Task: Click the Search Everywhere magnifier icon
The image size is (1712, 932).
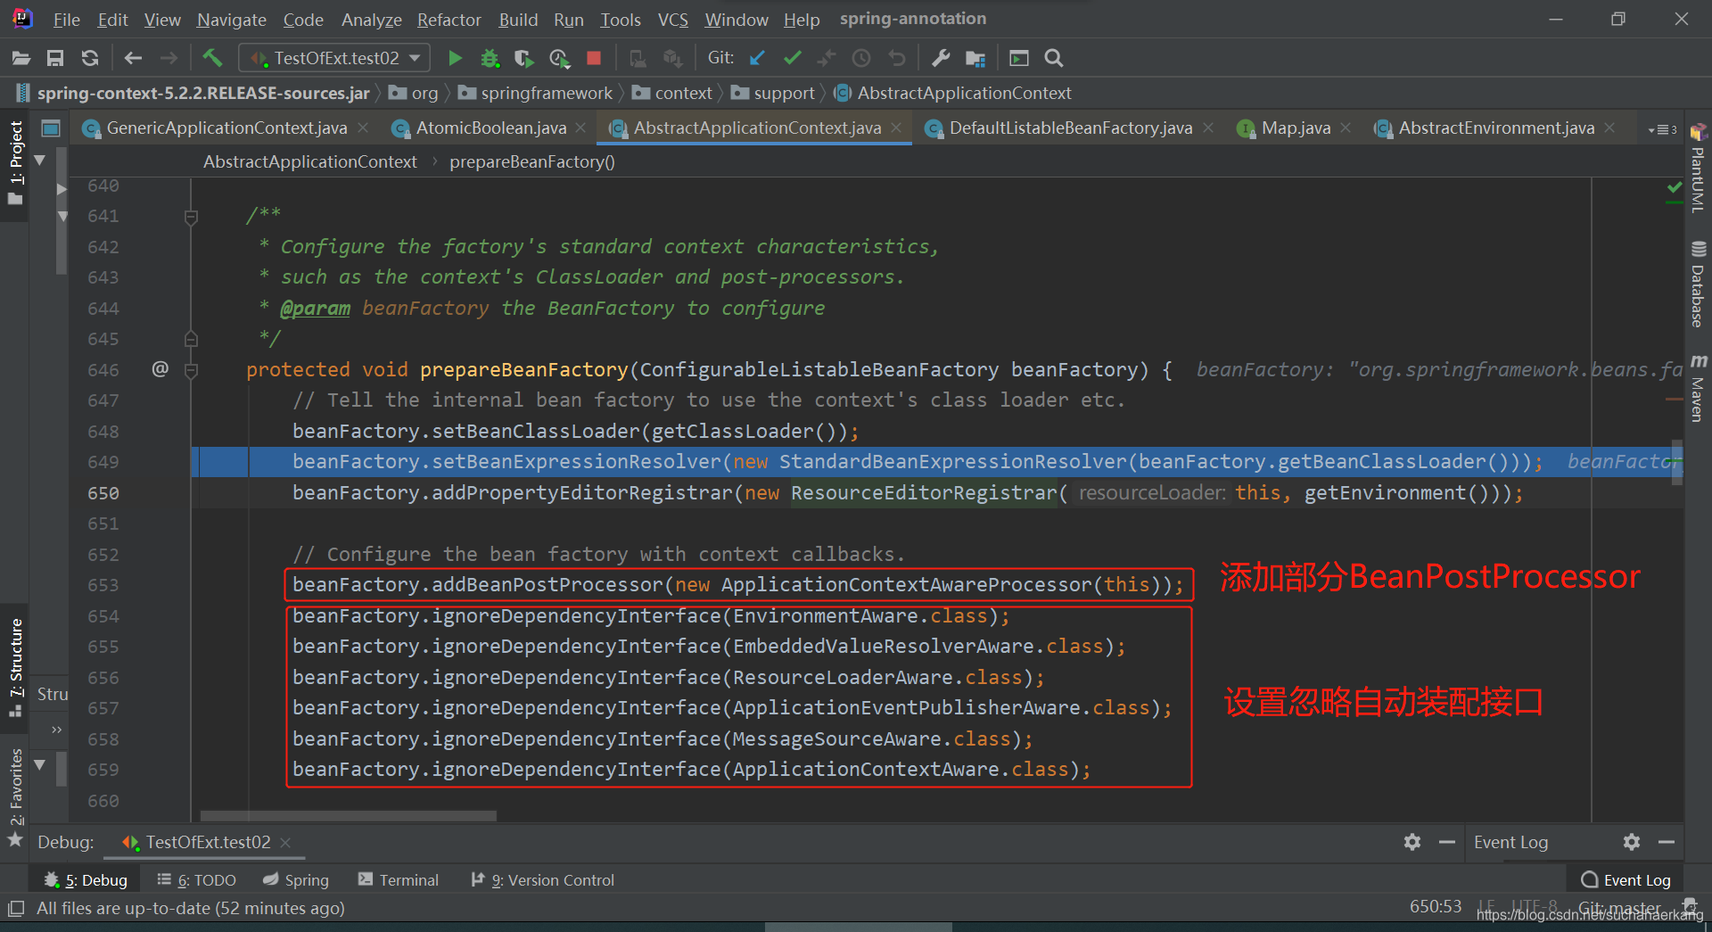Action: click(1054, 58)
